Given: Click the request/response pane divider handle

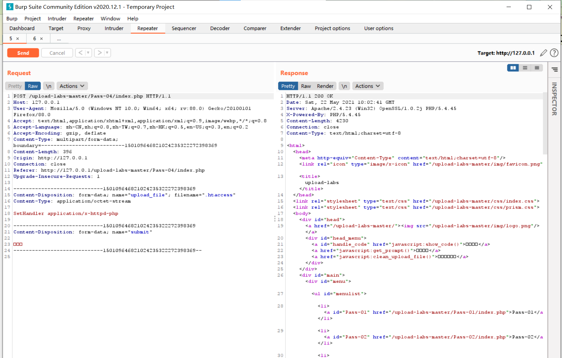Looking at the screenshot, I should [x=275, y=219].
